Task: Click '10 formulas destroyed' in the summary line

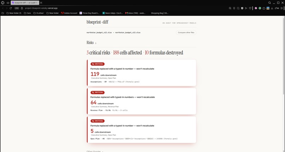Action: 164,53
